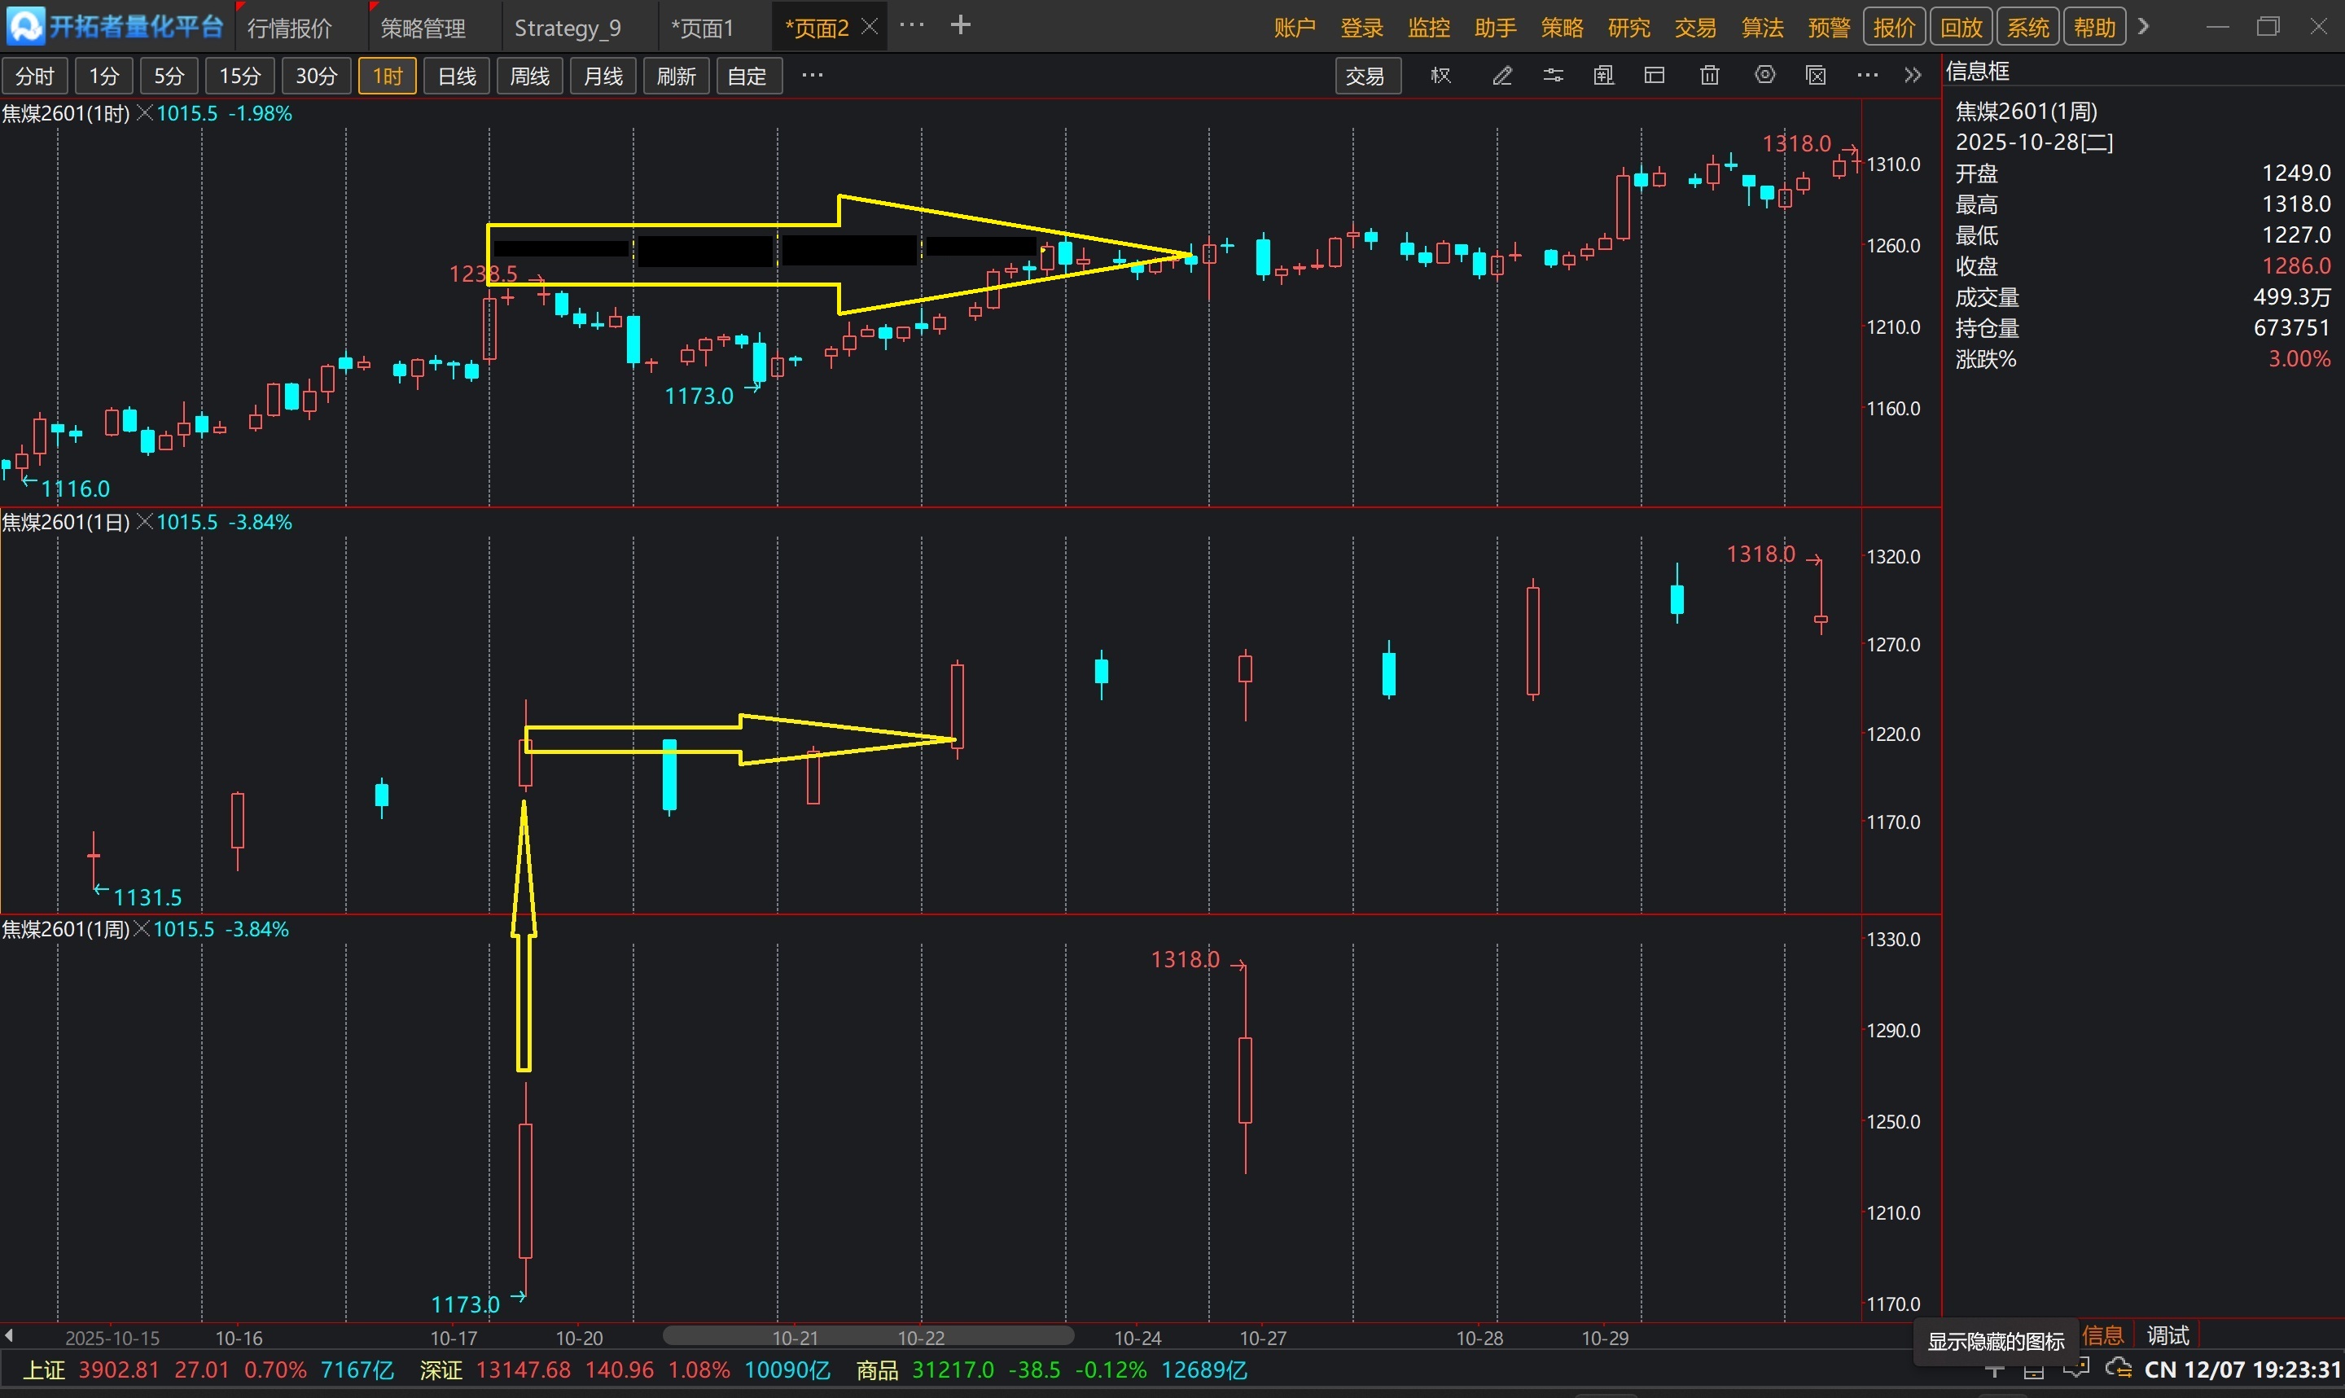
Task: Click the trash delete icon in chart toolbar
Action: (1709, 76)
